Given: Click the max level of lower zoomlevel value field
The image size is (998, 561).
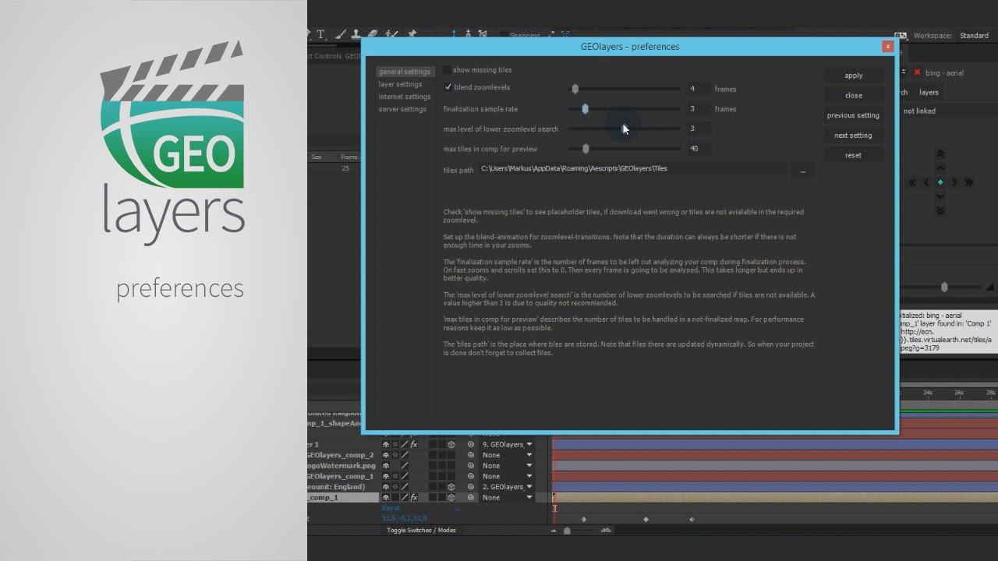Looking at the screenshot, I should pos(699,129).
